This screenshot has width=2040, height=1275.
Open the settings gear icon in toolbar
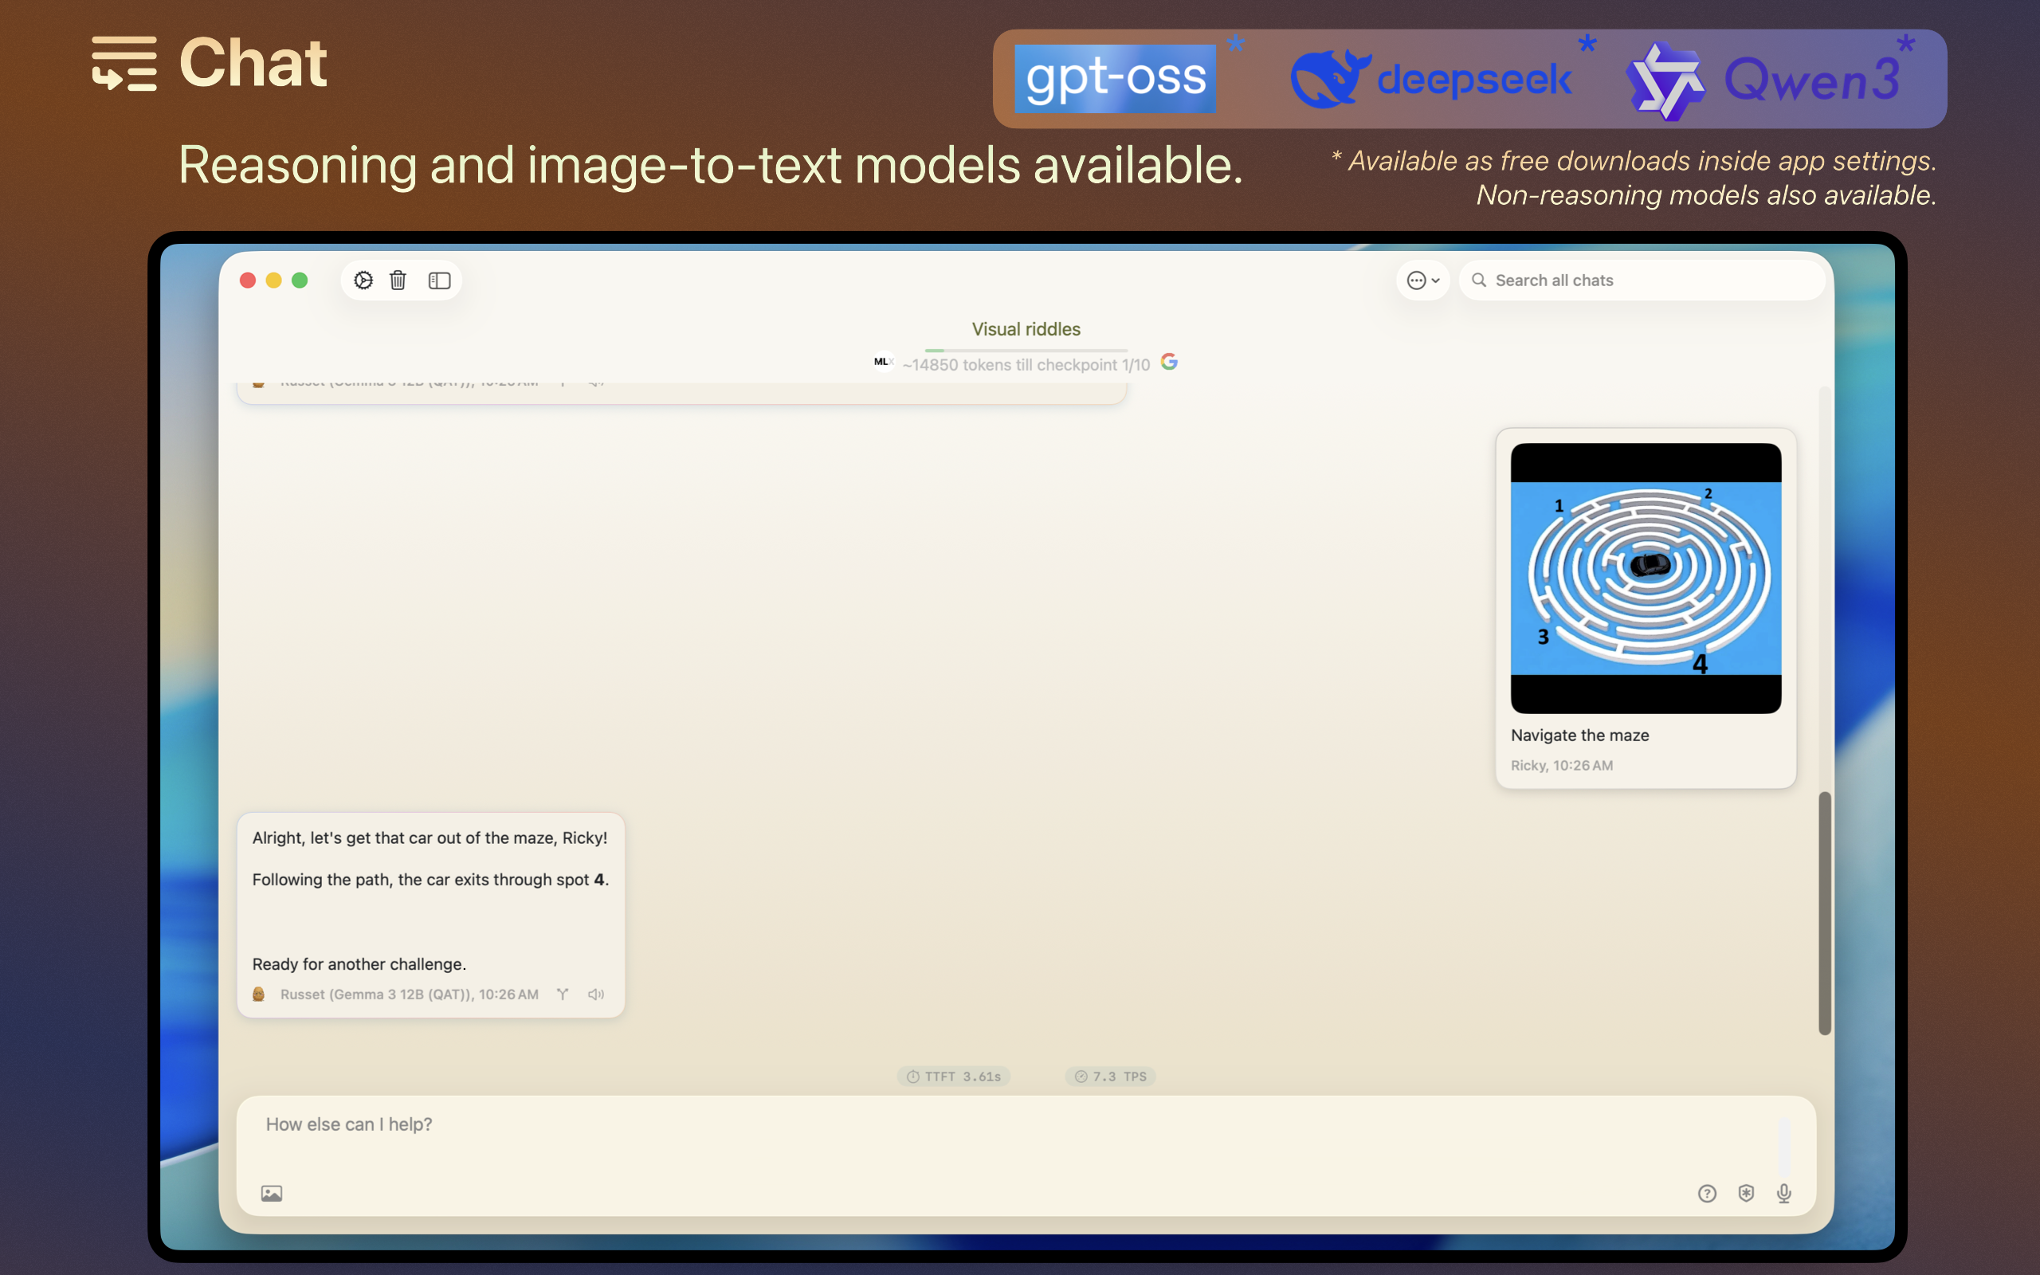coord(363,280)
